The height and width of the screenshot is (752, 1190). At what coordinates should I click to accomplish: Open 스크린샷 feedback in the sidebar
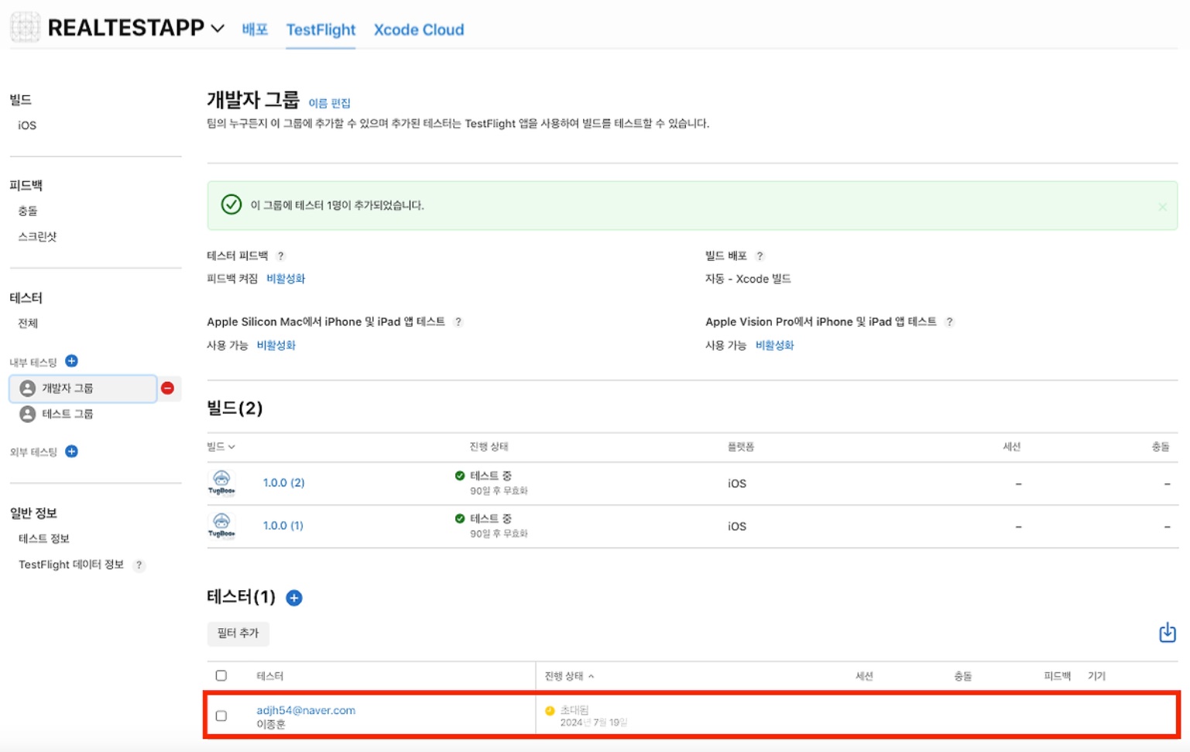(x=37, y=237)
